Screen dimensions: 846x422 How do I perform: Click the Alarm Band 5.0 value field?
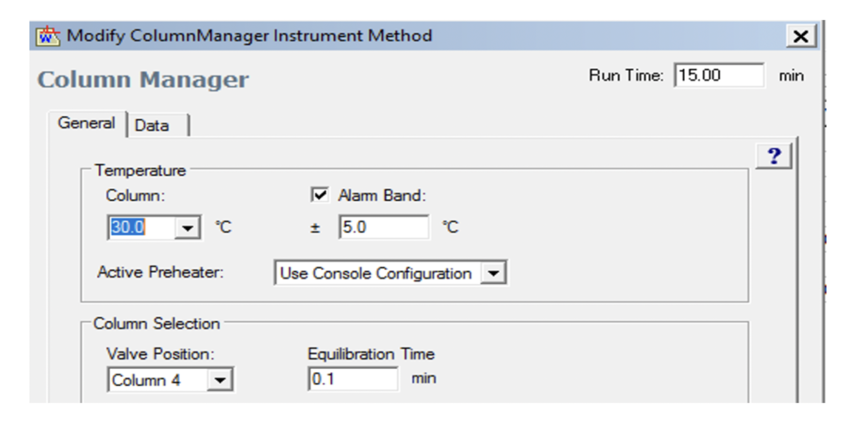(x=383, y=227)
